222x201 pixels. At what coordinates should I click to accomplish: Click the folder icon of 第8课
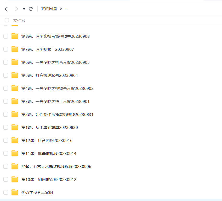15,36
